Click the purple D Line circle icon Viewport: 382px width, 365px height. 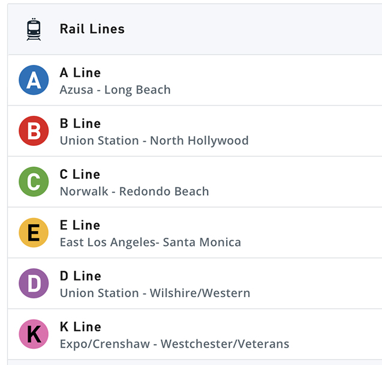pos(34,283)
